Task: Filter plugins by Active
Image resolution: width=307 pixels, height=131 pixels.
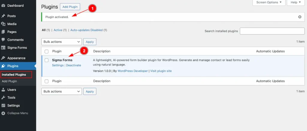Action: 58,30
